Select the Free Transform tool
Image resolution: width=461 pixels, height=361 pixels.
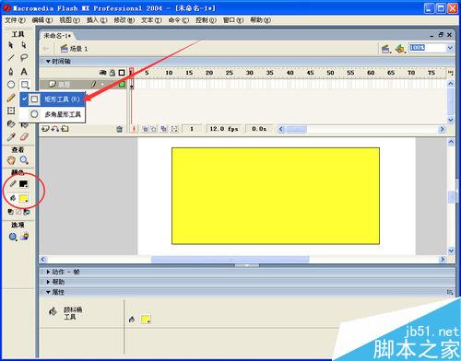[11, 111]
